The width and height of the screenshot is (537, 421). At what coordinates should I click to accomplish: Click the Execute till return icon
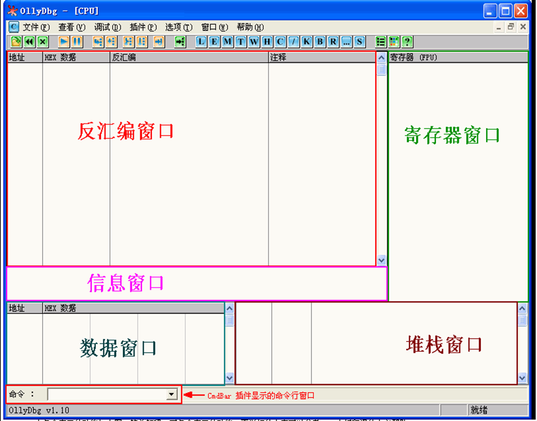[x=158, y=42]
